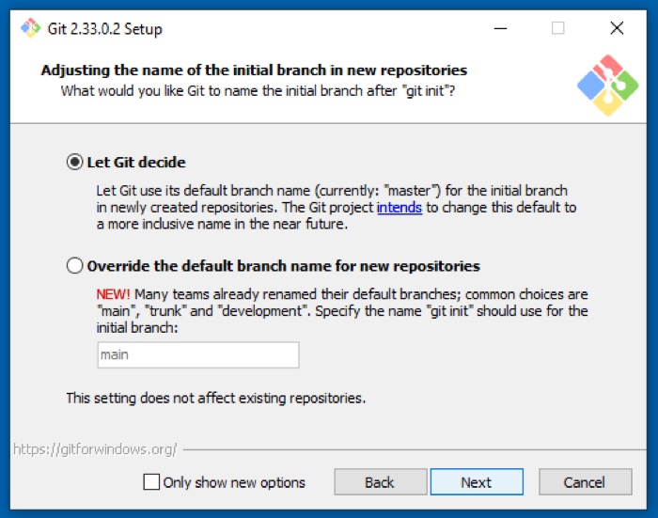
Task: Open the https://gitforwindows.org/ link
Action: [95, 449]
